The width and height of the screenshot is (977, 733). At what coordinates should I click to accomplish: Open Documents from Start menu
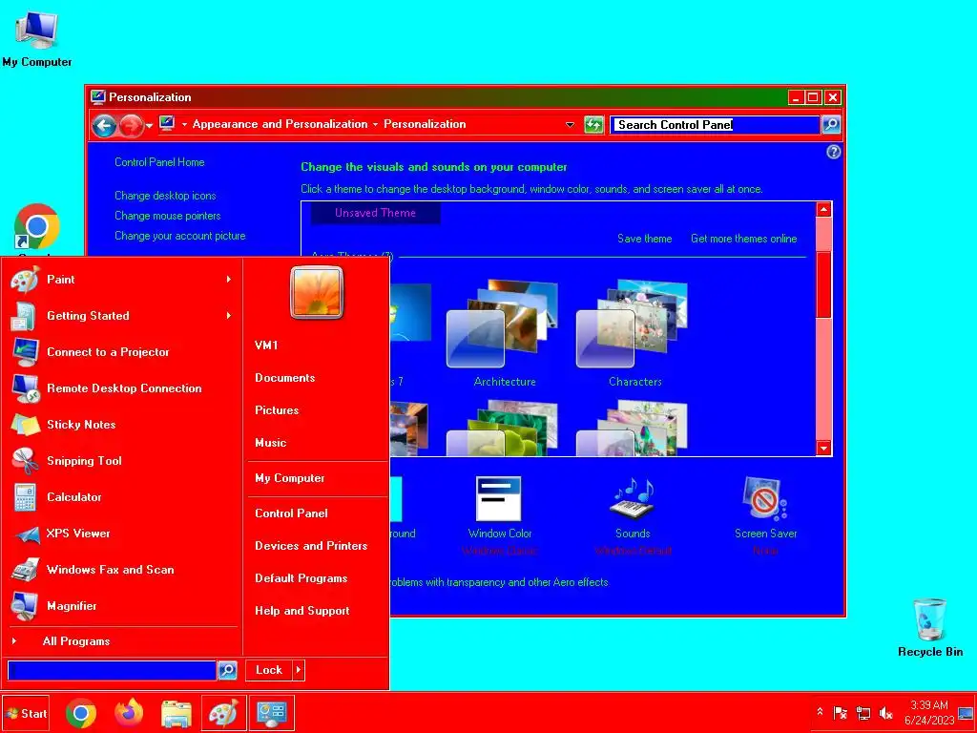click(x=284, y=378)
